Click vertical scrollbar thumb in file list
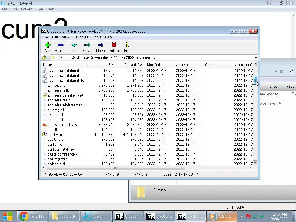This screenshot has height=222, width=296. pyautogui.click(x=255, y=81)
